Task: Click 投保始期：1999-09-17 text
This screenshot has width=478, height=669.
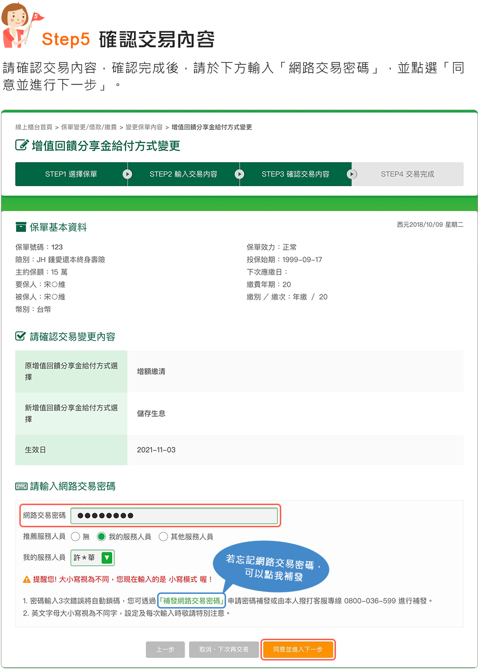Action: (285, 259)
